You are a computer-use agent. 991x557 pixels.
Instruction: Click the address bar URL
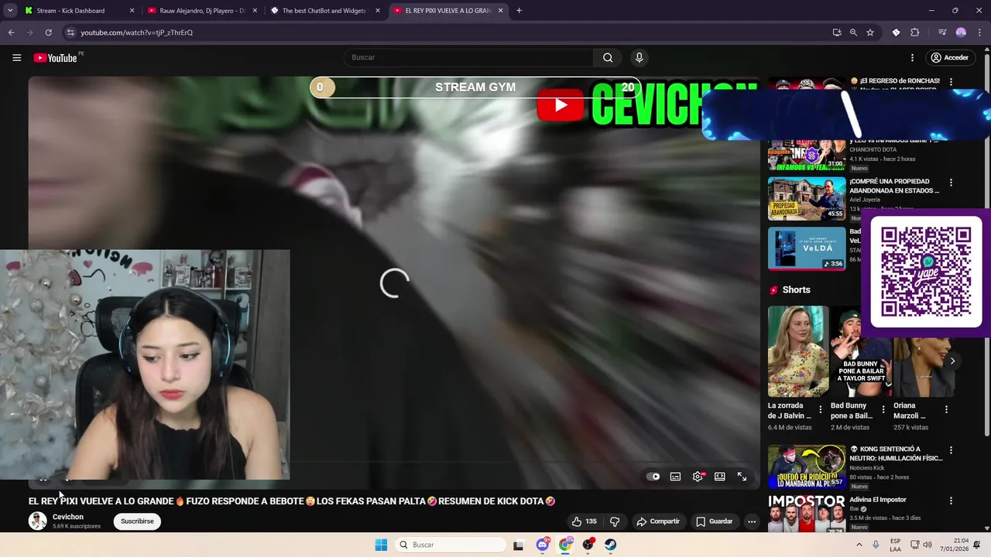tap(137, 32)
